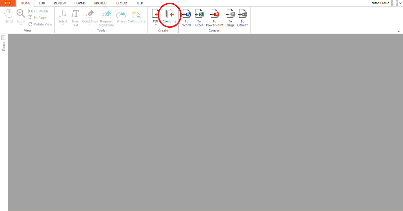
Task: Switch to the EDIT tab
Action: (x=42, y=3)
